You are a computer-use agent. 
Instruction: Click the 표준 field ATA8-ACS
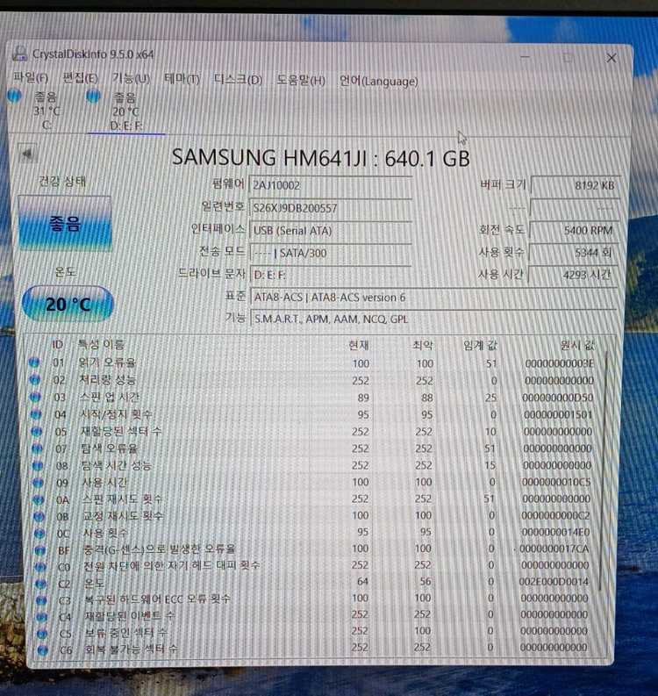tap(433, 298)
